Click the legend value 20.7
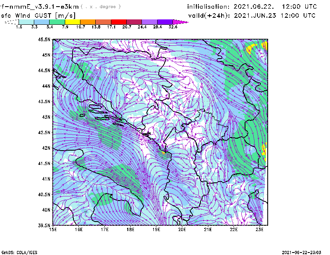 127,27
